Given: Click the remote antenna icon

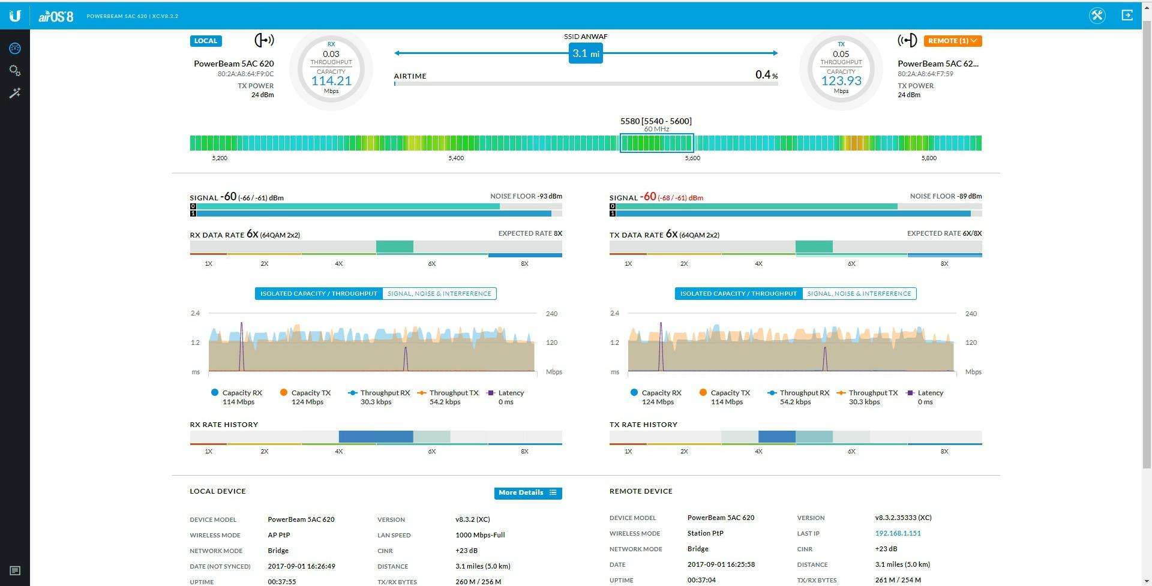Looking at the screenshot, I should click(x=907, y=40).
